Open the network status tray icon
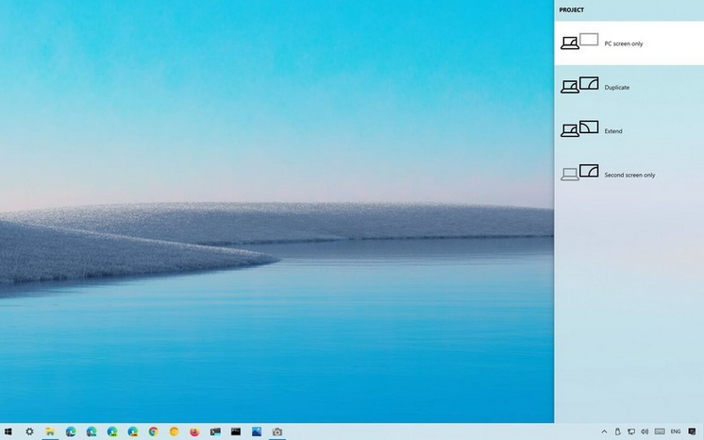The height and width of the screenshot is (440, 704). tap(631, 432)
